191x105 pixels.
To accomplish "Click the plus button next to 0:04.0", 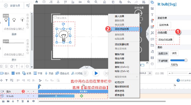I will point(150,73).
